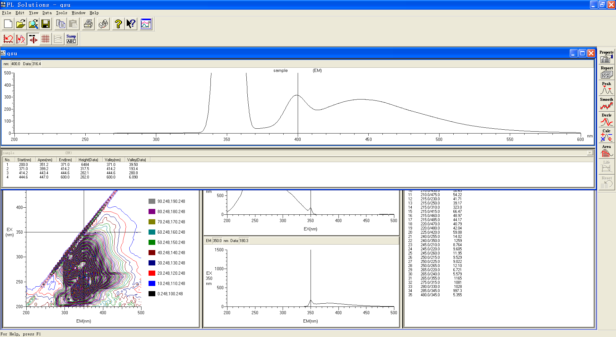Open Calc from the sidebar

click(x=606, y=135)
